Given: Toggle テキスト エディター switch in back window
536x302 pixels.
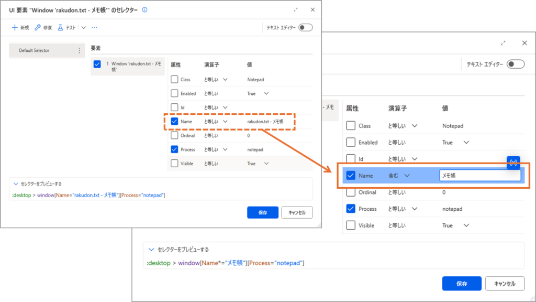Looking at the screenshot, I should pos(306,27).
